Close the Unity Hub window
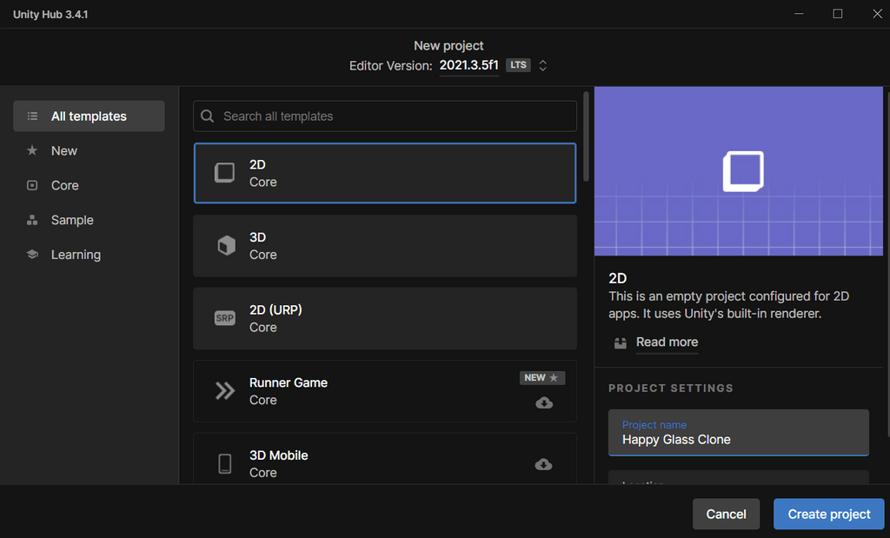Viewport: 890px width, 538px height. point(877,14)
